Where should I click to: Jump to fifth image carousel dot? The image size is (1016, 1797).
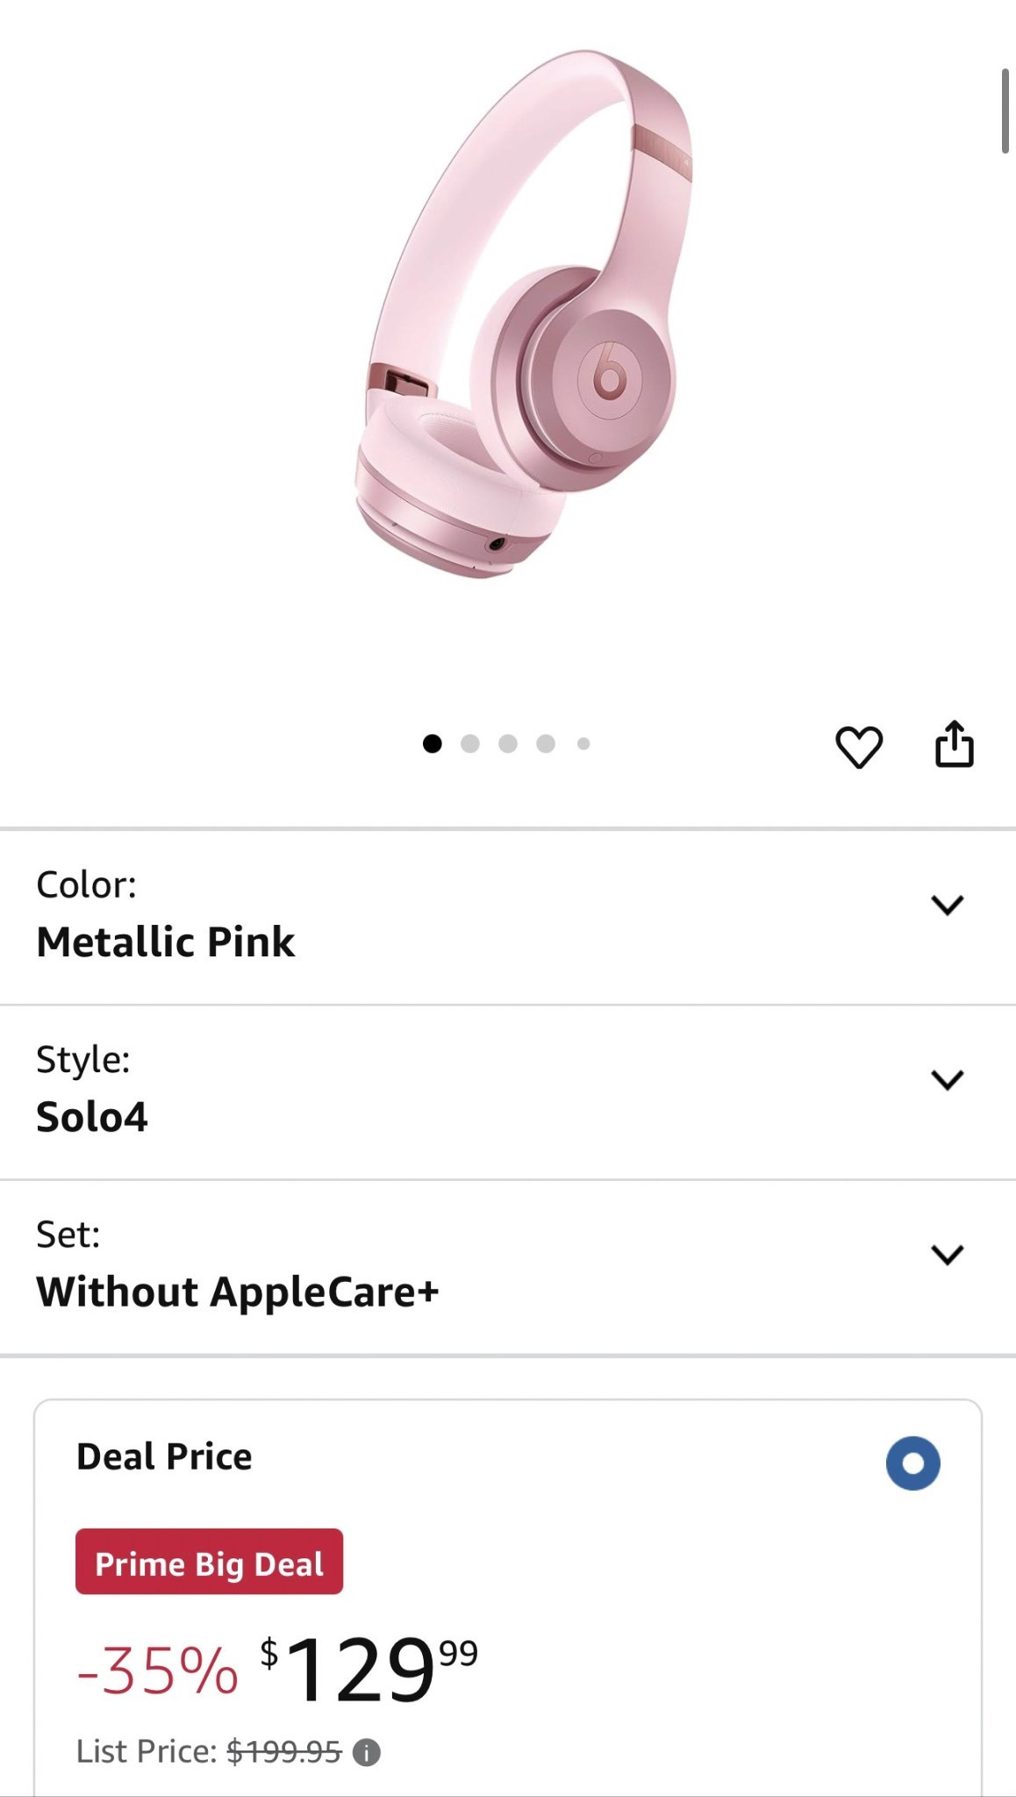(583, 744)
